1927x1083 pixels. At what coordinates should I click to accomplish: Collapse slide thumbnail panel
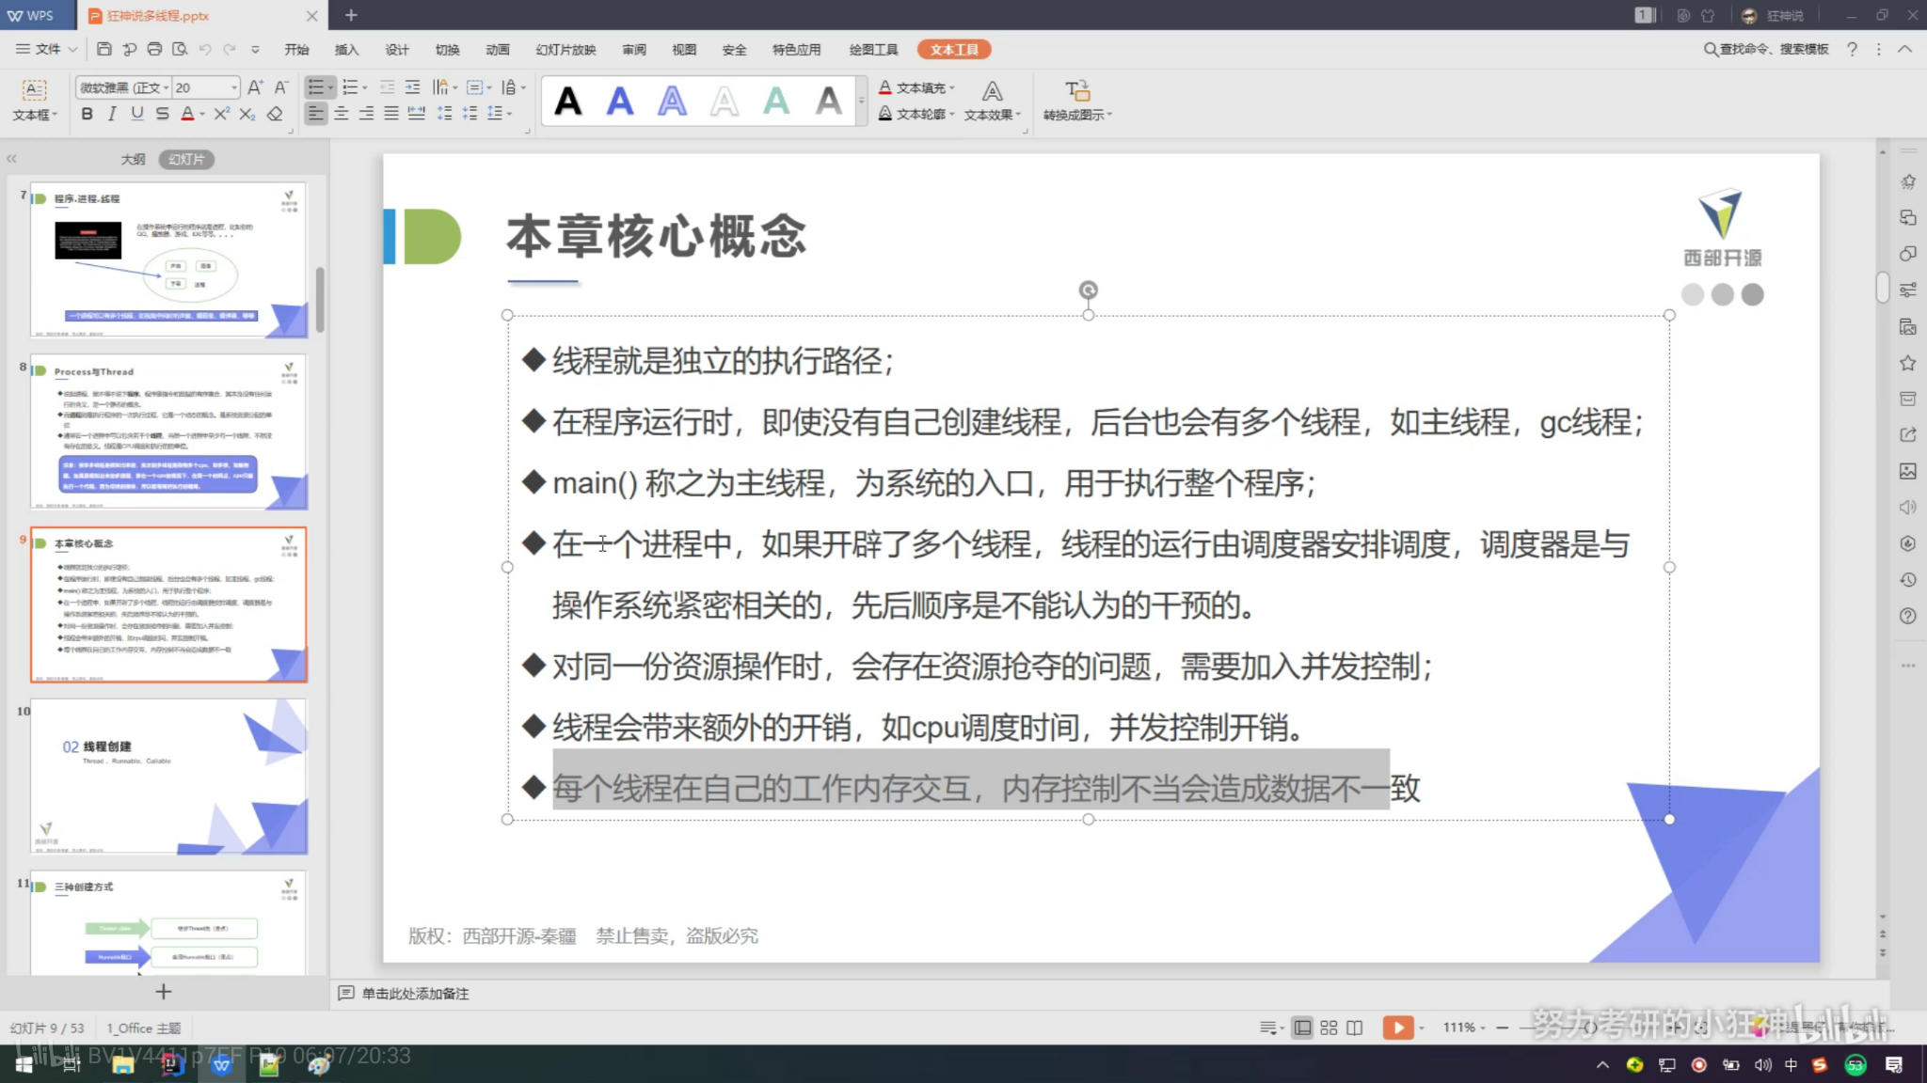point(12,159)
